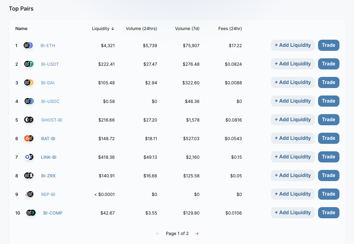Add Liquidity to BI-ZRX pair
The height and width of the screenshot is (244, 354).
(293, 175)
